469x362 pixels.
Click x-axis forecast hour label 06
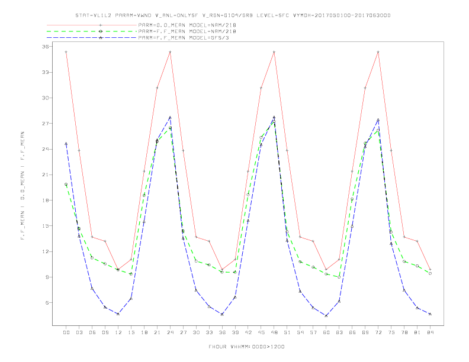(x=92, y=332)
